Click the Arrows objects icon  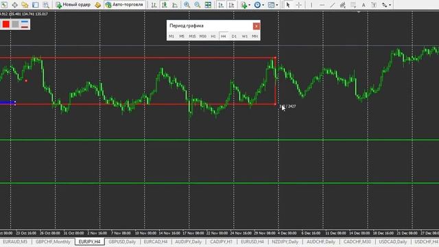tap(385, 5)
